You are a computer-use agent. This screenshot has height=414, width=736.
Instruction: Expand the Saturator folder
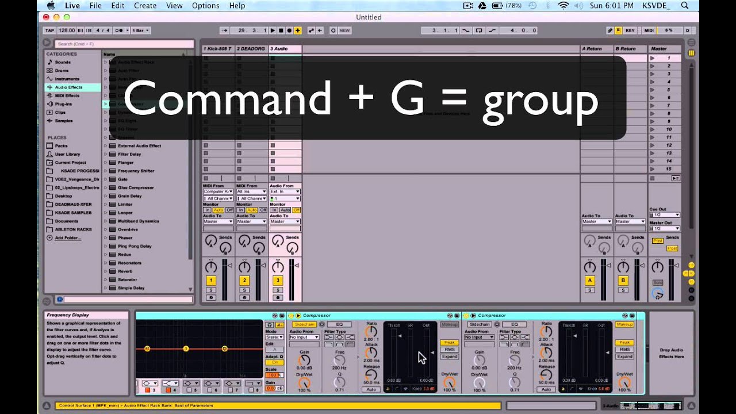[106, 279]
